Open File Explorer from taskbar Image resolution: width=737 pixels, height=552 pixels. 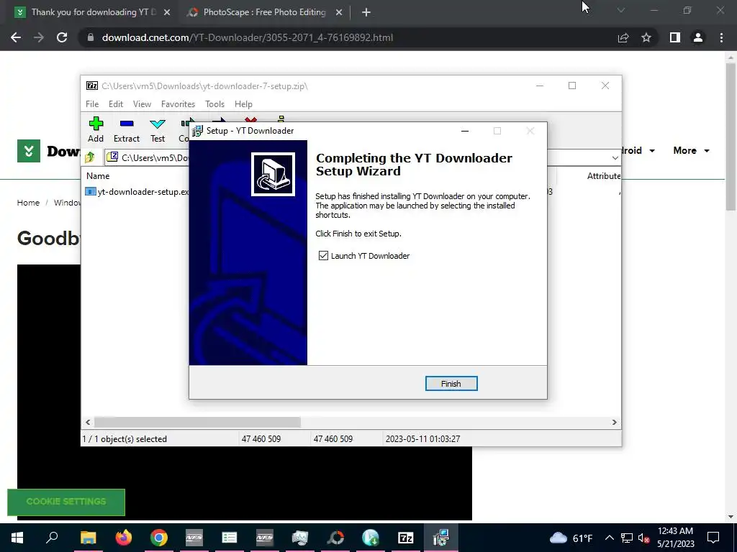[x=88, y=538]
